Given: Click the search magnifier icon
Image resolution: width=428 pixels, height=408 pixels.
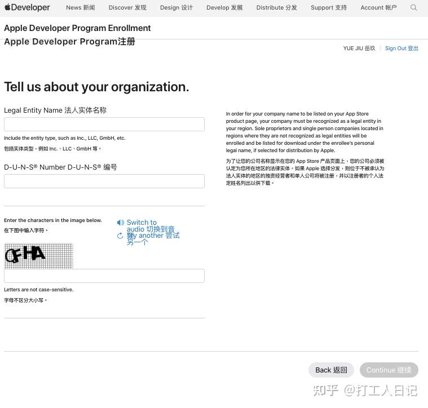Looking at the screenshot, I should [413, 8].
